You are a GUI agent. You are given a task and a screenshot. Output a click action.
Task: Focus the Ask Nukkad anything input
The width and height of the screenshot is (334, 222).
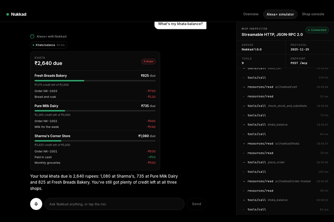click(x=114, y=204)
